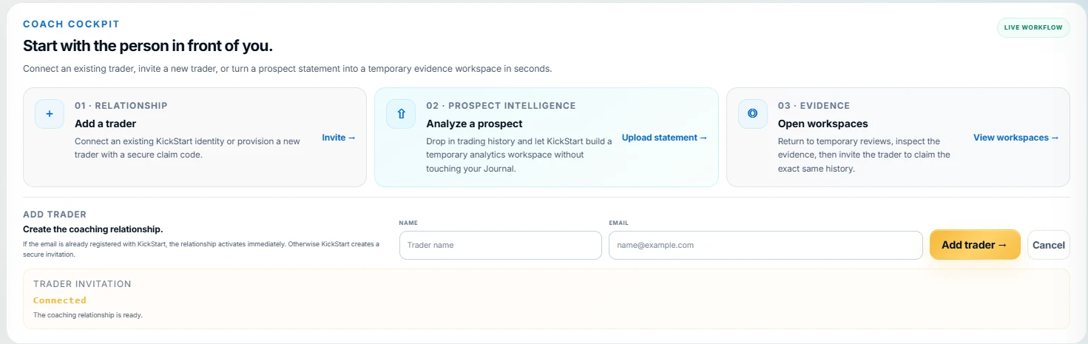Screen dimensions: 1088x344
Task: Click the "02 · Prospect Intelligence" label
Action: 501,106
